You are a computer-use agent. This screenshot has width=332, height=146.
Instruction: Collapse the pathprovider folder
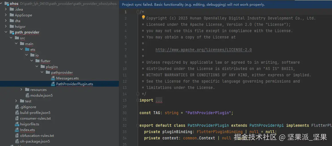click(x=42, y=73)
